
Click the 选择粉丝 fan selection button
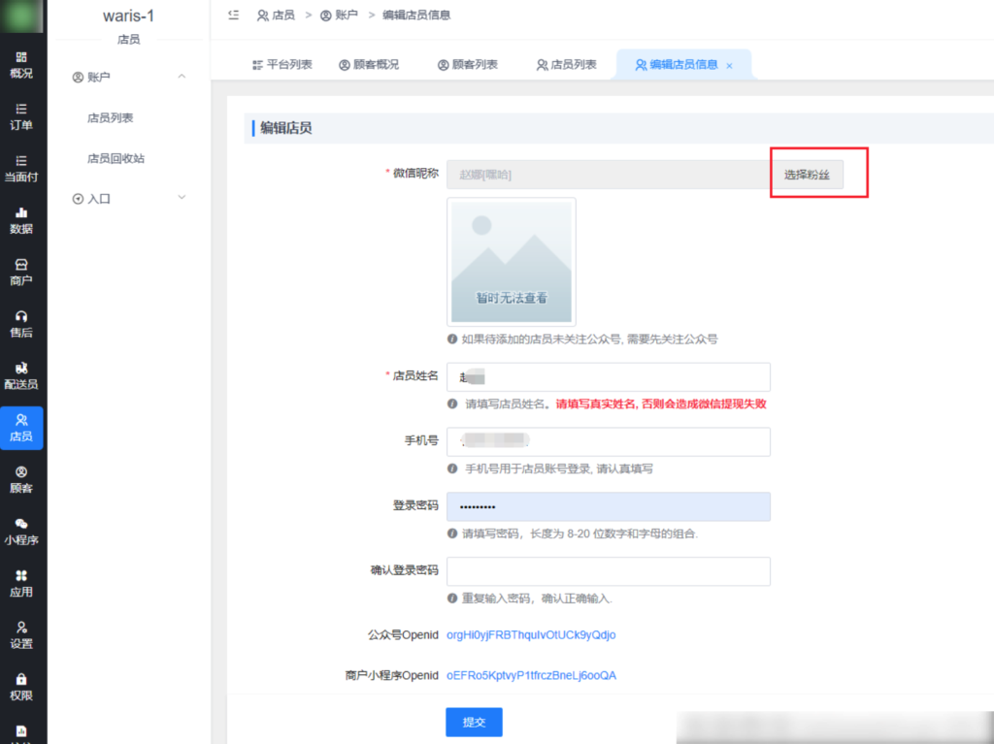tap(808, 173)
